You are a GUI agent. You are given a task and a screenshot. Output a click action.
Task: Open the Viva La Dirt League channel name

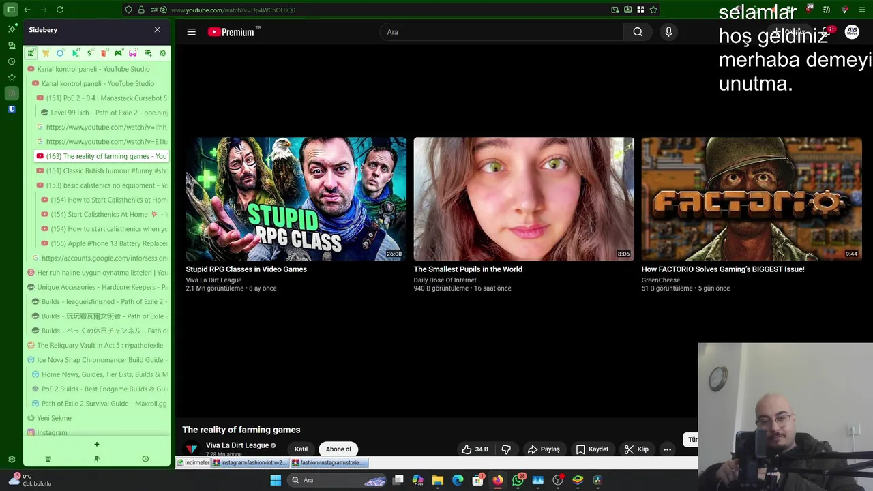click(237, 445)
